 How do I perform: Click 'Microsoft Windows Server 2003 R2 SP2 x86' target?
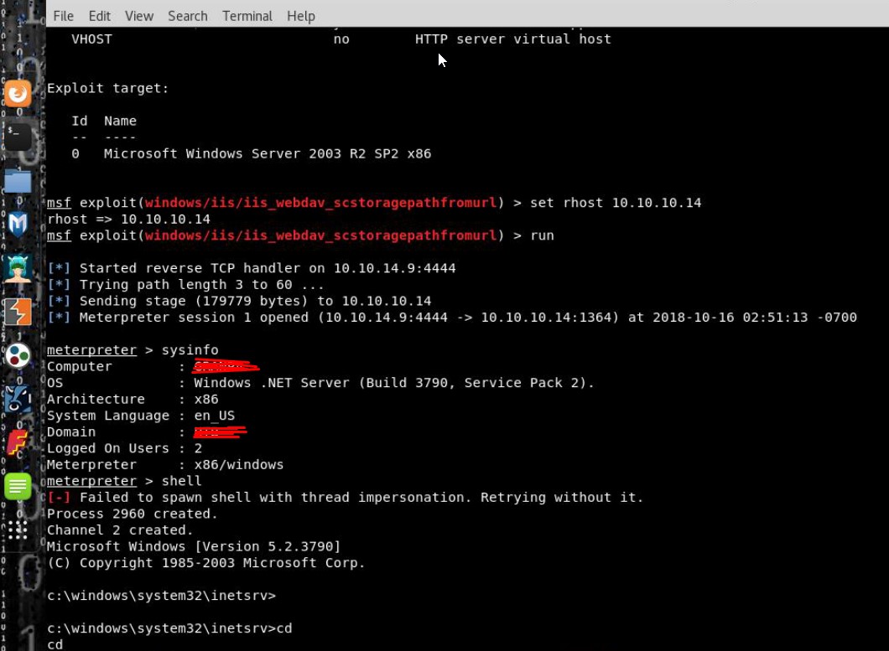tap(268, 153)
